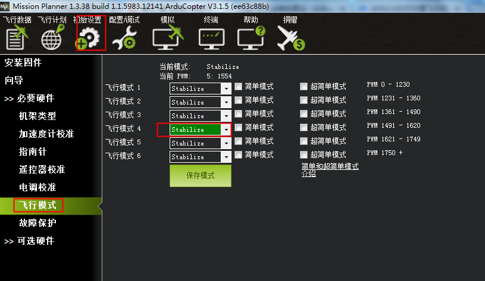Toggle 简单模式 checkbox for 飞行模式 6
This screenshot has width=485, height=281.
click(x=239, y=154)
